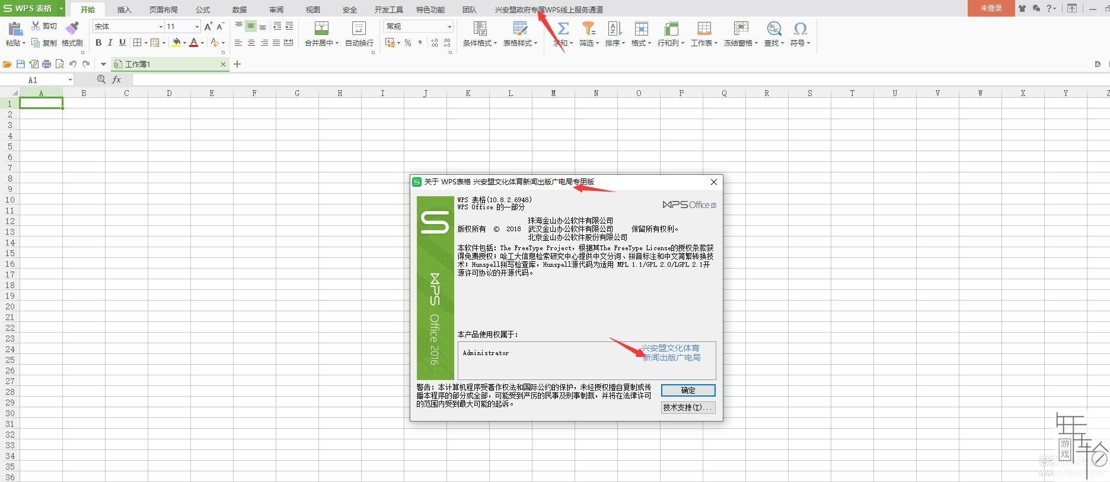Click the increase indent icon

pyautogui.click(x=289, y=26)
